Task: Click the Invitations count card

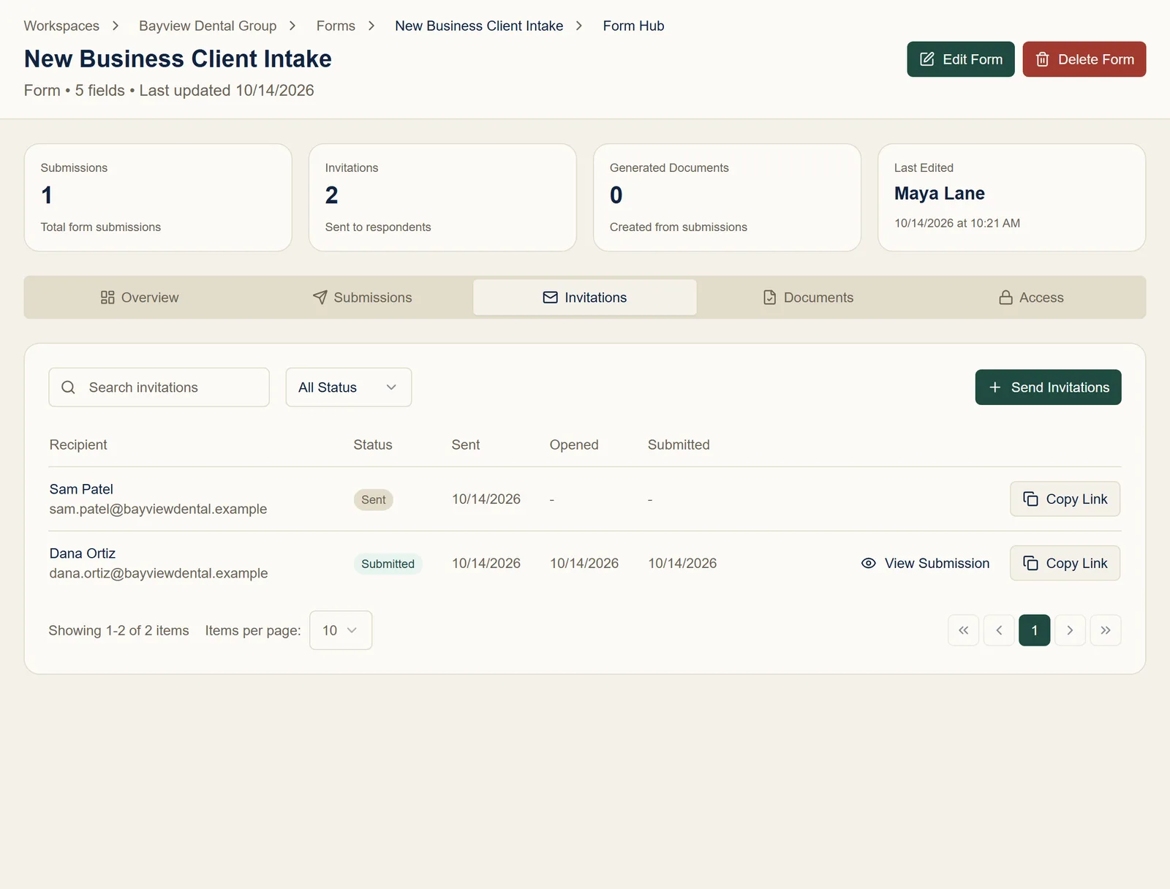Action: [x=442, y=197]
